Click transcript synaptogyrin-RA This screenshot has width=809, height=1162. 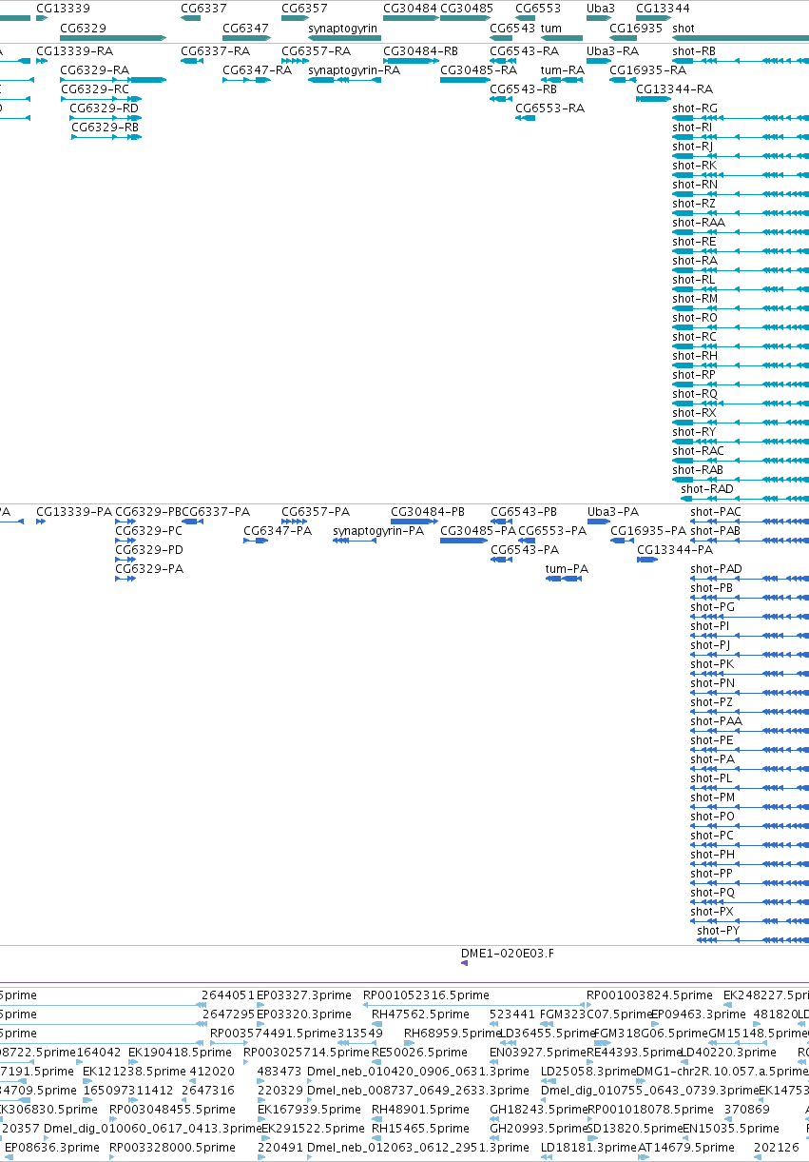pyautogui.click(x=355, y=69)
